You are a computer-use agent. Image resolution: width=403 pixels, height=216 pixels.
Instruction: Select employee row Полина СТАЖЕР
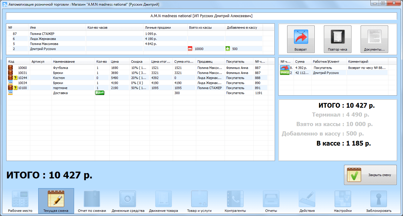coord(135,34)
